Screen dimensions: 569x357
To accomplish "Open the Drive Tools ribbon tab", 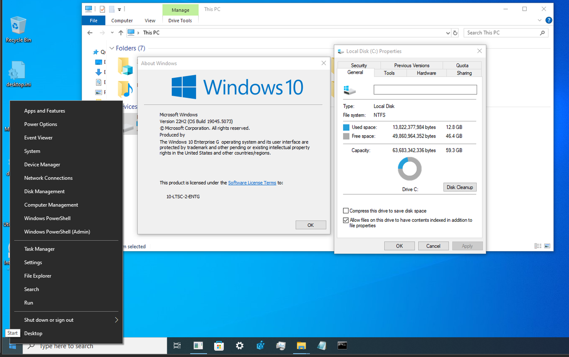I will coord(180,21).
